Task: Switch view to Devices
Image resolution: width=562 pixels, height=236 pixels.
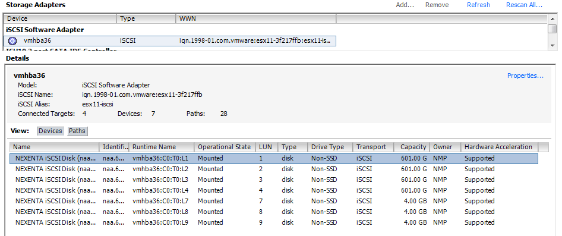Action: pyautogui.click(x=50, y=131)
